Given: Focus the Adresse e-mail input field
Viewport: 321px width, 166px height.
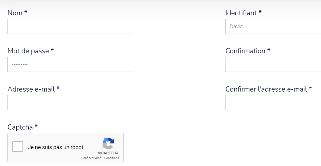Looking at the screenshot, I should 71,103.
